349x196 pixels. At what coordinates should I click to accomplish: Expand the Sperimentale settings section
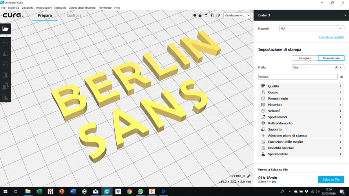point(301,154)
